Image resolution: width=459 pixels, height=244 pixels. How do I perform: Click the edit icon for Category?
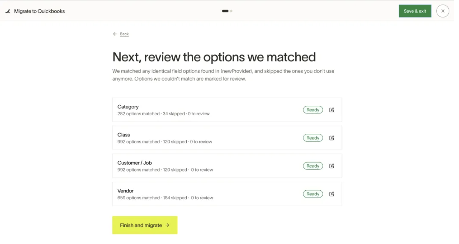pos(331,110)
